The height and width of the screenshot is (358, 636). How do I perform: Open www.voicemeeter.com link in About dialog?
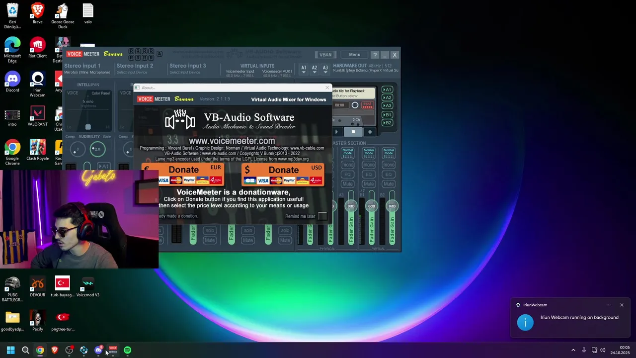tap(232, 141)
